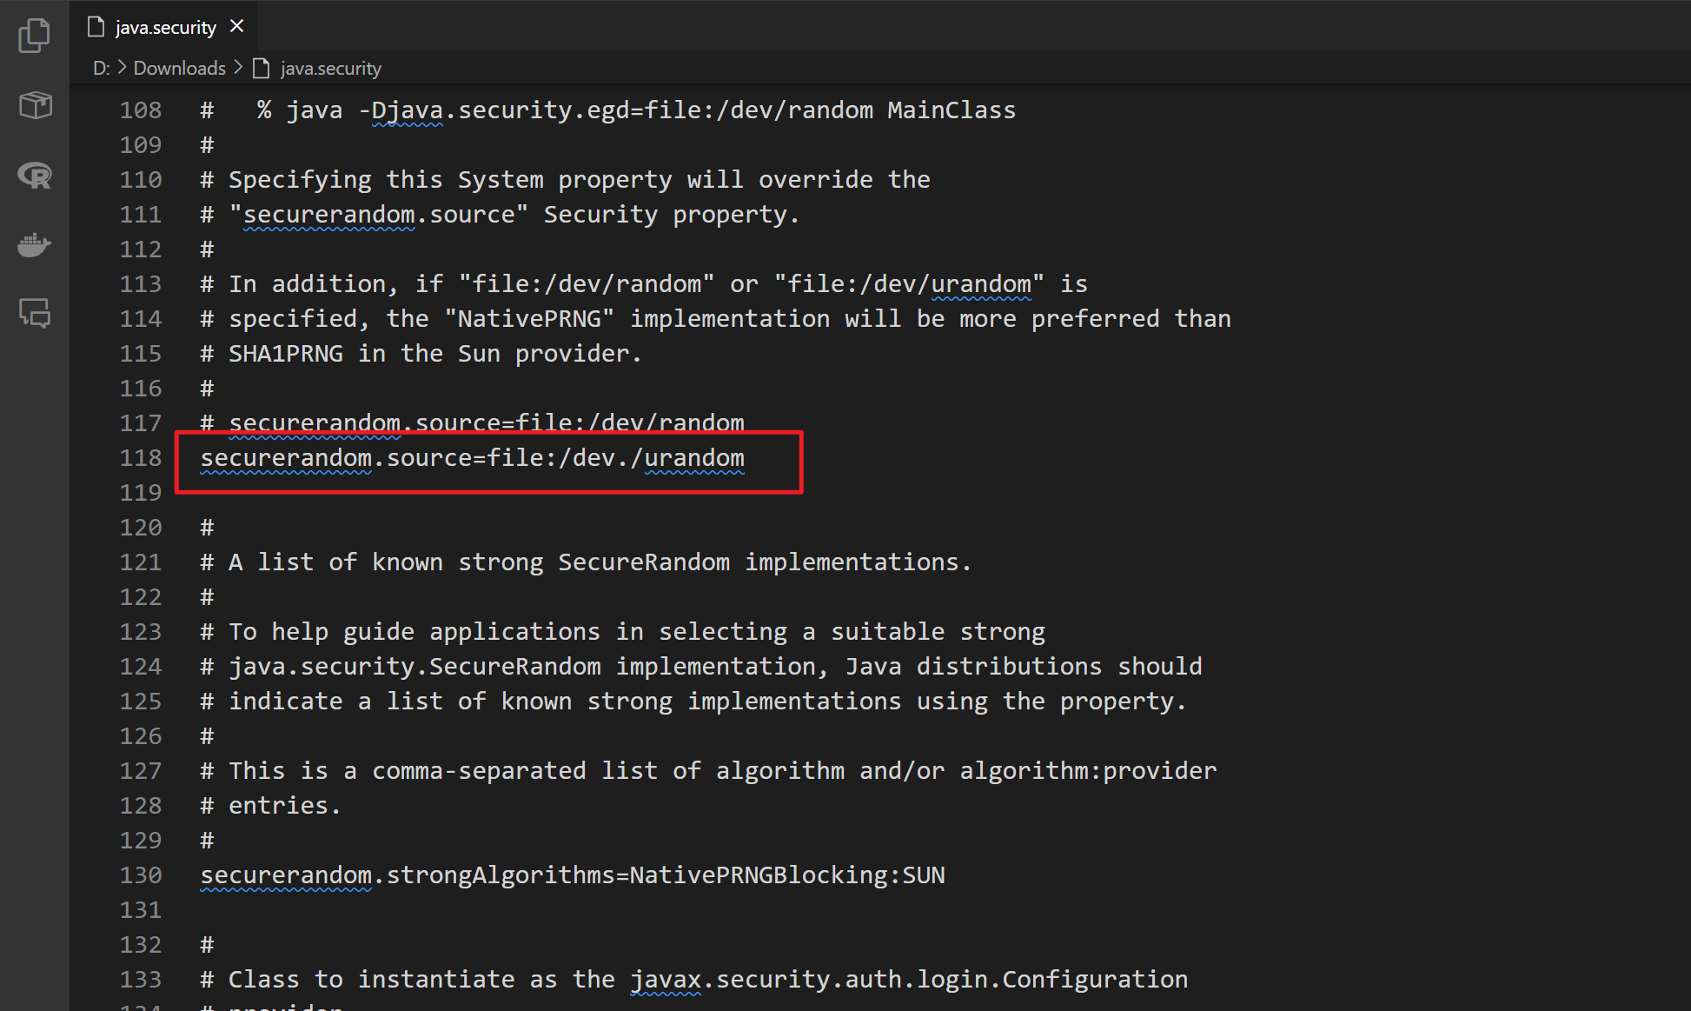Click line number 108 in the gutter
The height and width of the screenshot is (1011, 1691).
pos(141,110)
